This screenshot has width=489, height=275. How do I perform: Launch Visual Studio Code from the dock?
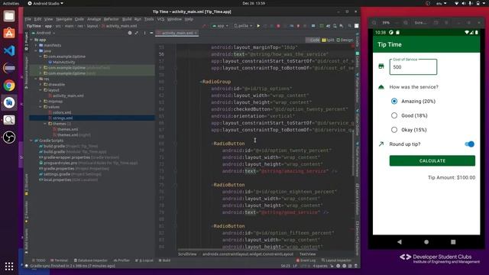coord(9,50)
